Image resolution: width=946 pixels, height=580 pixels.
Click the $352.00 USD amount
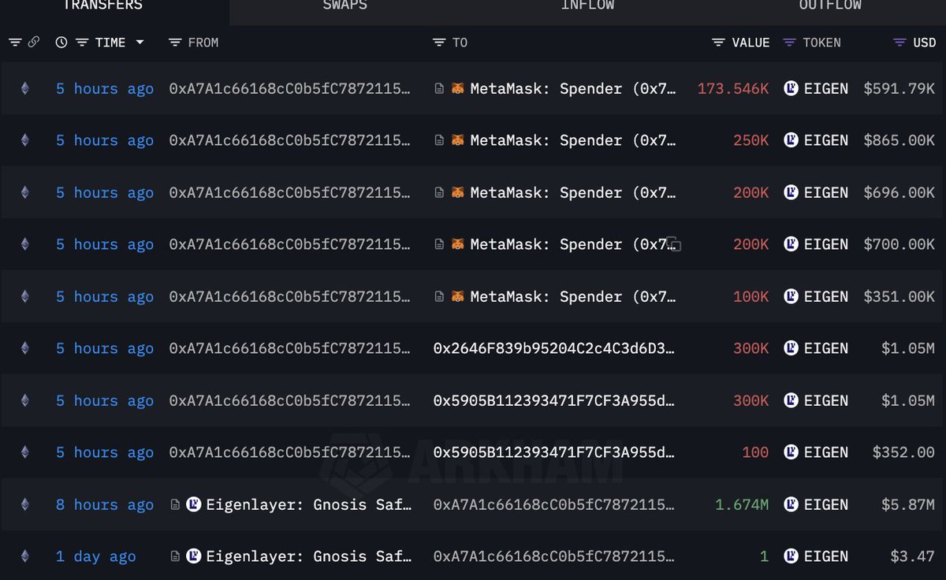click(x=903, y=452)
